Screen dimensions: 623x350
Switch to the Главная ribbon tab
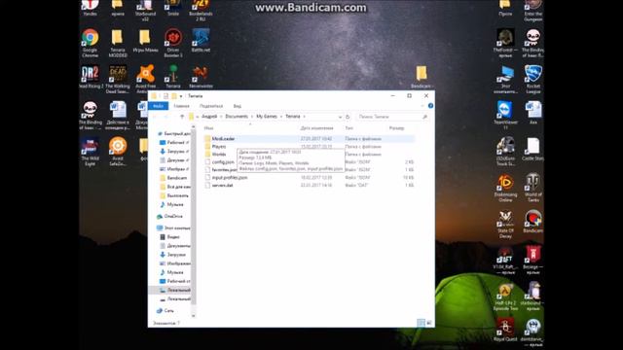coord(181,106)
